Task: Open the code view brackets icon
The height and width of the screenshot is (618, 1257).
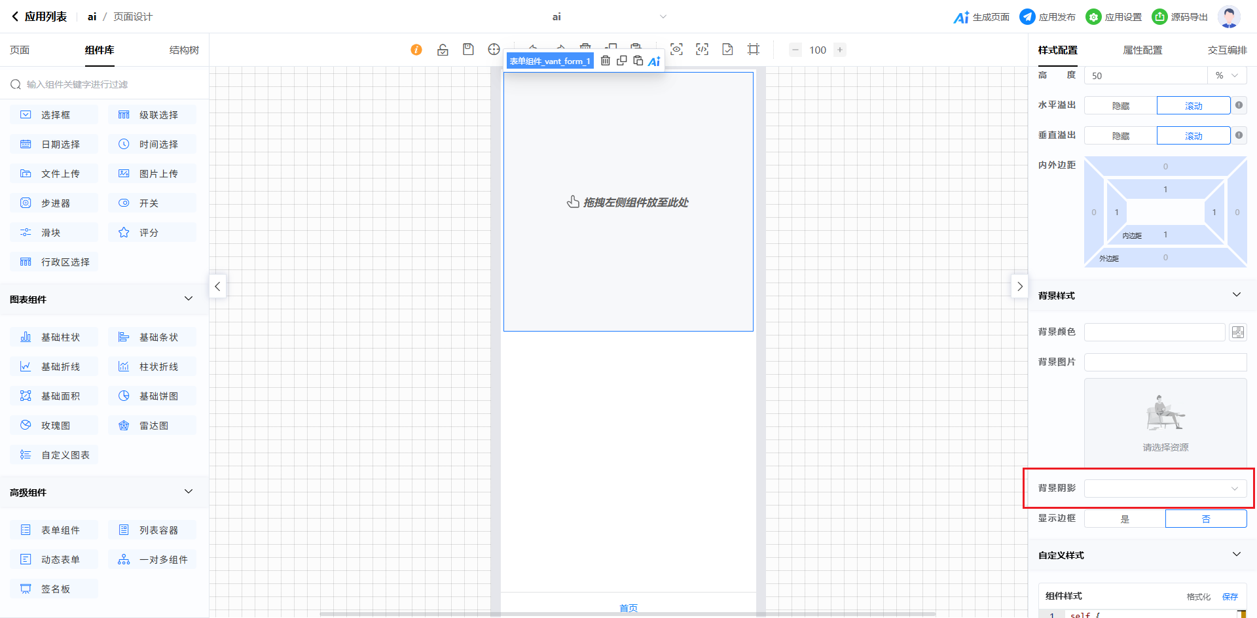Action: (x=702, y=50)
